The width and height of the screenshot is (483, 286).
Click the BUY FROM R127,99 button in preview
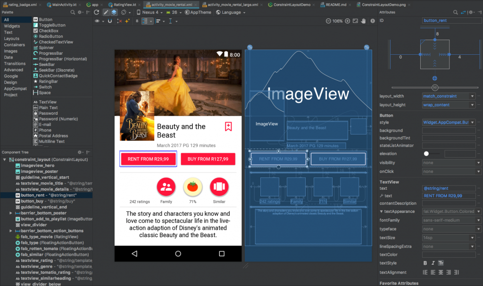[208, 159]
